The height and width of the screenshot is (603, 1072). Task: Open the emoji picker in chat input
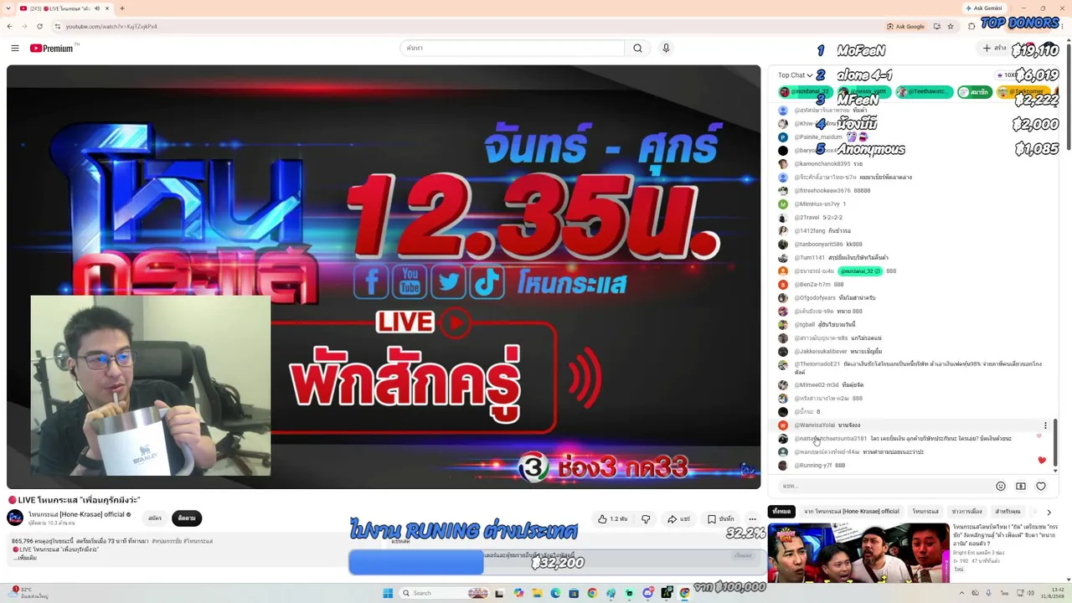pyautogui.click(x=1001, y=486)
